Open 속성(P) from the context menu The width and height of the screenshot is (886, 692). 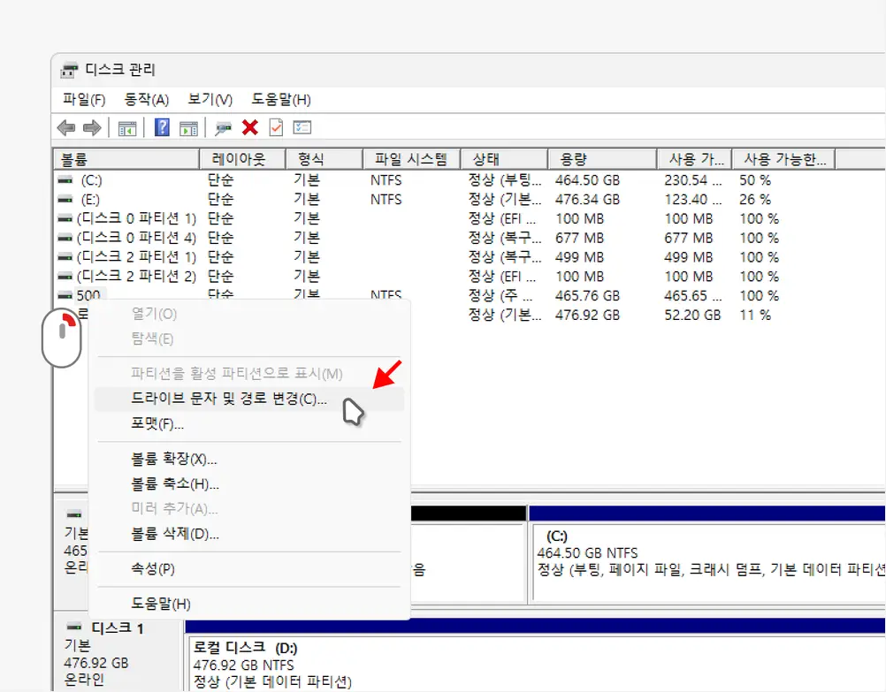coord(152,569)
